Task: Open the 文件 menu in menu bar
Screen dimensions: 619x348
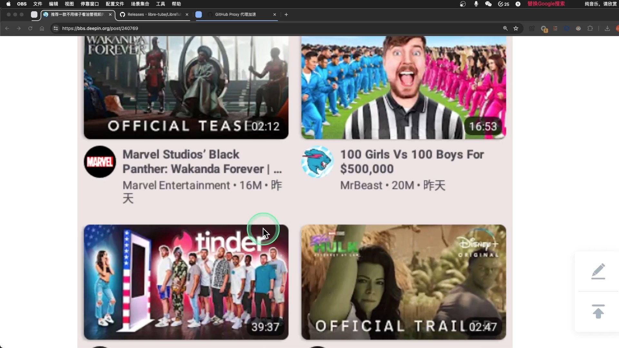Action: click(x=37, y=4)
